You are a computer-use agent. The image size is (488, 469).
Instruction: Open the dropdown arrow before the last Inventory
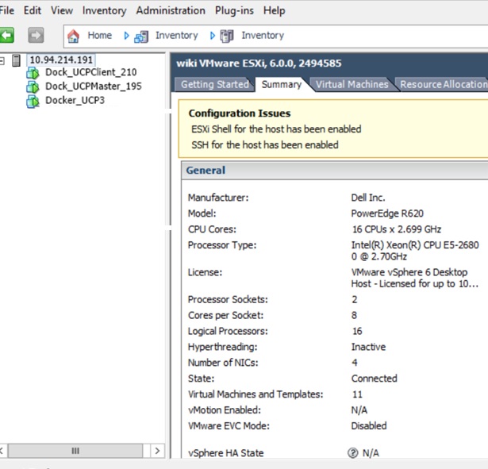click(x=212, y=36)
